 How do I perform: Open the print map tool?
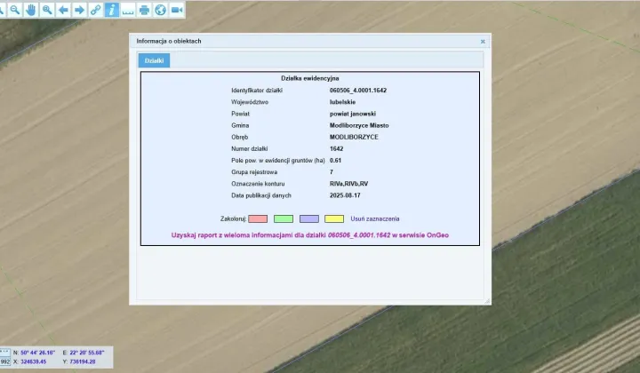144,10
